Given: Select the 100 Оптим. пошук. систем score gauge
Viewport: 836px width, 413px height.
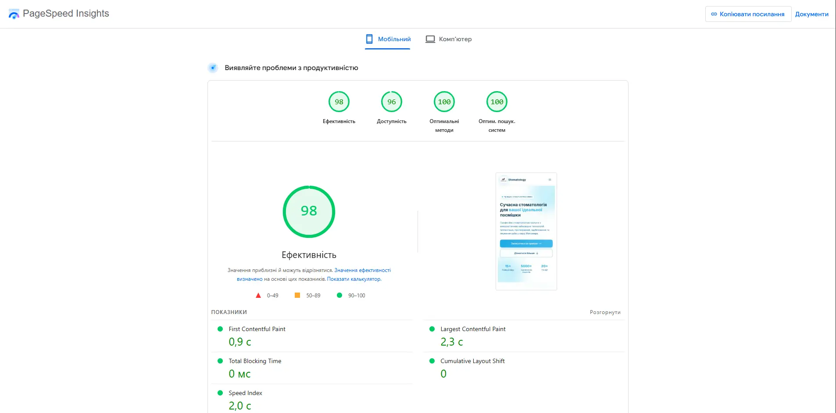Looking at the screenshot, I should click(497, 101).
